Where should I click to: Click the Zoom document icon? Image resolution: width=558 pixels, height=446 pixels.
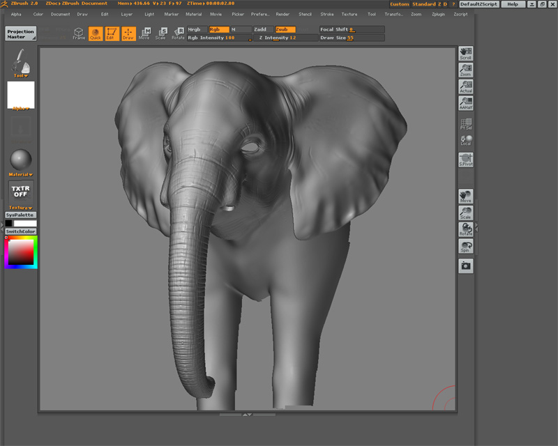pos(466,70)
